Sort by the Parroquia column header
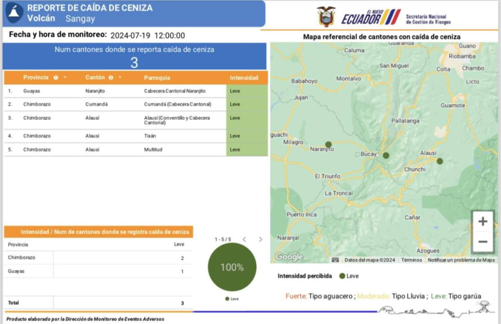The width and height of the screenshot is (501, 324). [x=157, y=78]
